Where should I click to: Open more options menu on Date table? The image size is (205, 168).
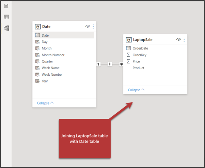click(x=93, y=26)
